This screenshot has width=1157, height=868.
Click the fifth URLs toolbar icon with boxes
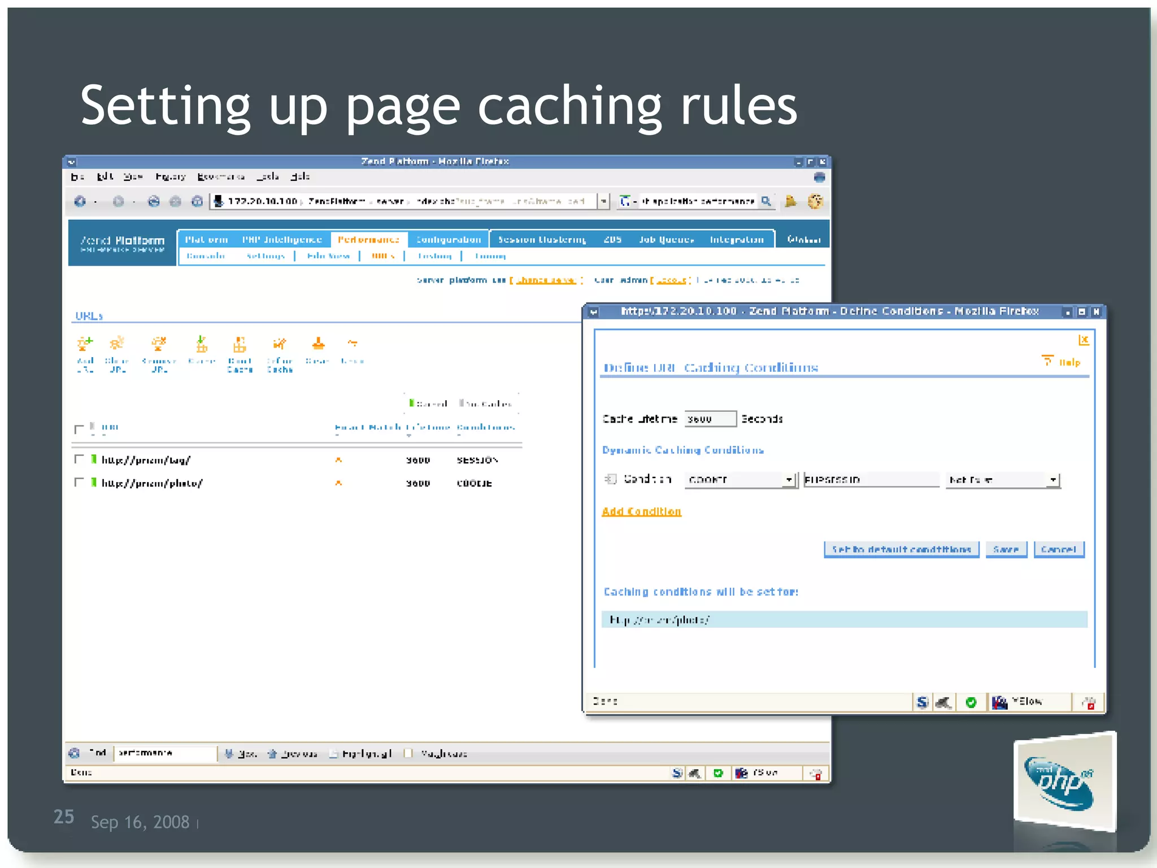pos(240,344)
